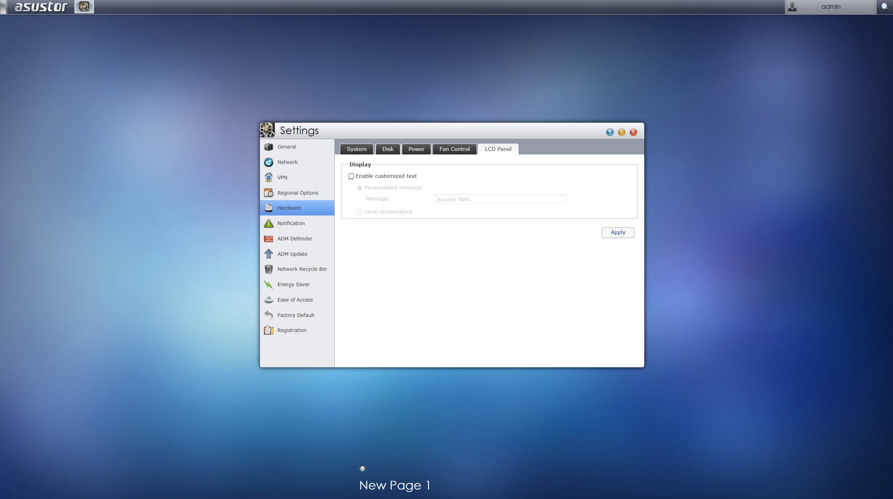Click the Network globe icon
The image size is (893, 499).
268,162
